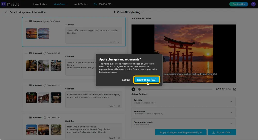Edit Scene 03 subtitle text box
This screenshot has width=258, height=140.
pos(94,99)
